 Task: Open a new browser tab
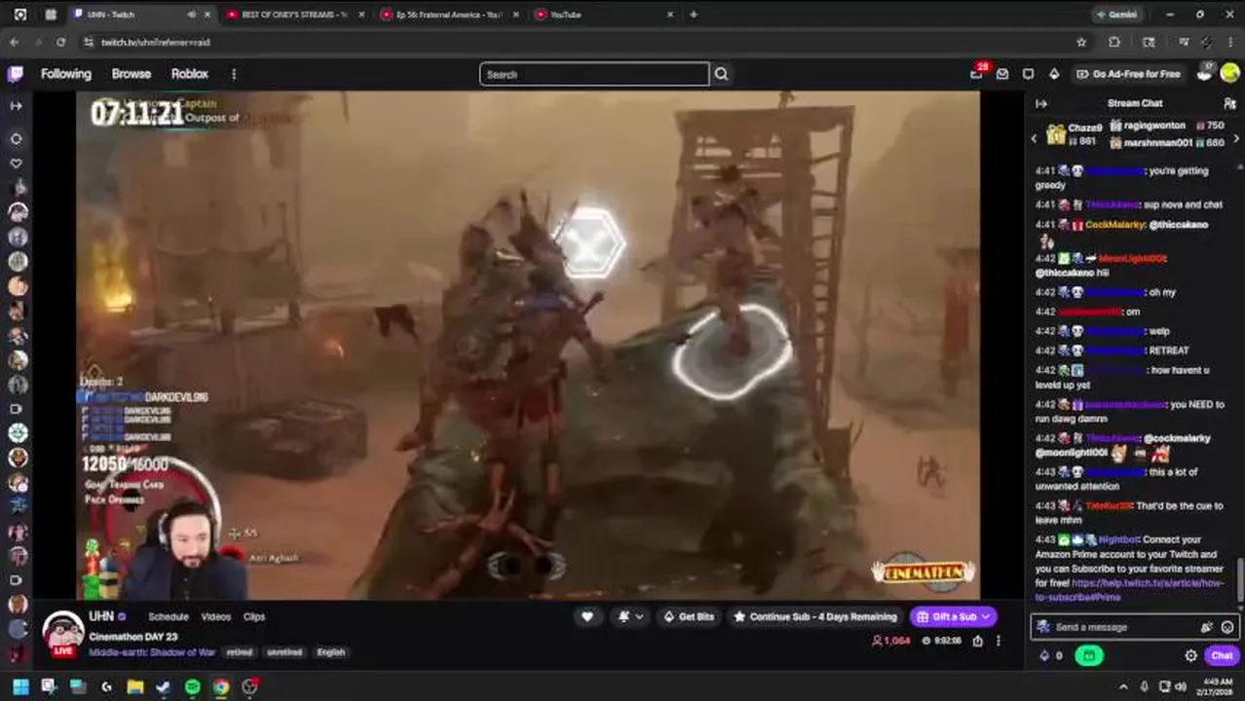point(694,15)
